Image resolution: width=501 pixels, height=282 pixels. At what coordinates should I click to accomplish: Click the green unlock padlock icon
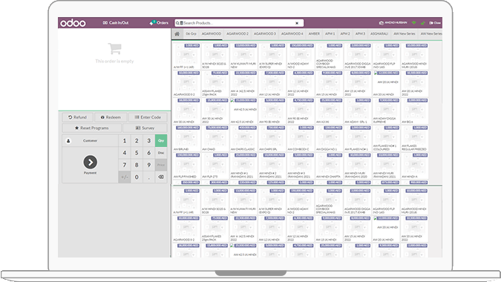[x=423, y=23]
